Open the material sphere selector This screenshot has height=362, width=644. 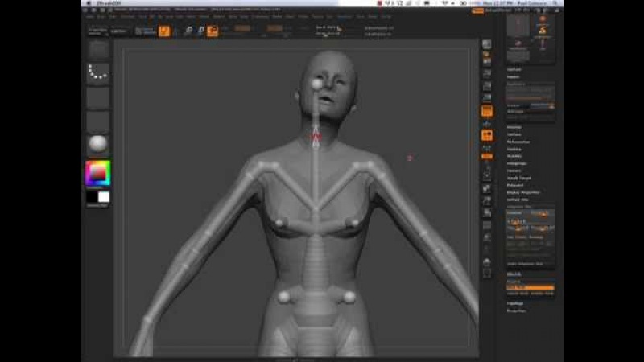click(98, 146)
